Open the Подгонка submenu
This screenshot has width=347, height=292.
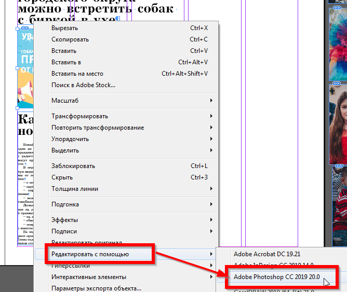point(126,204)
